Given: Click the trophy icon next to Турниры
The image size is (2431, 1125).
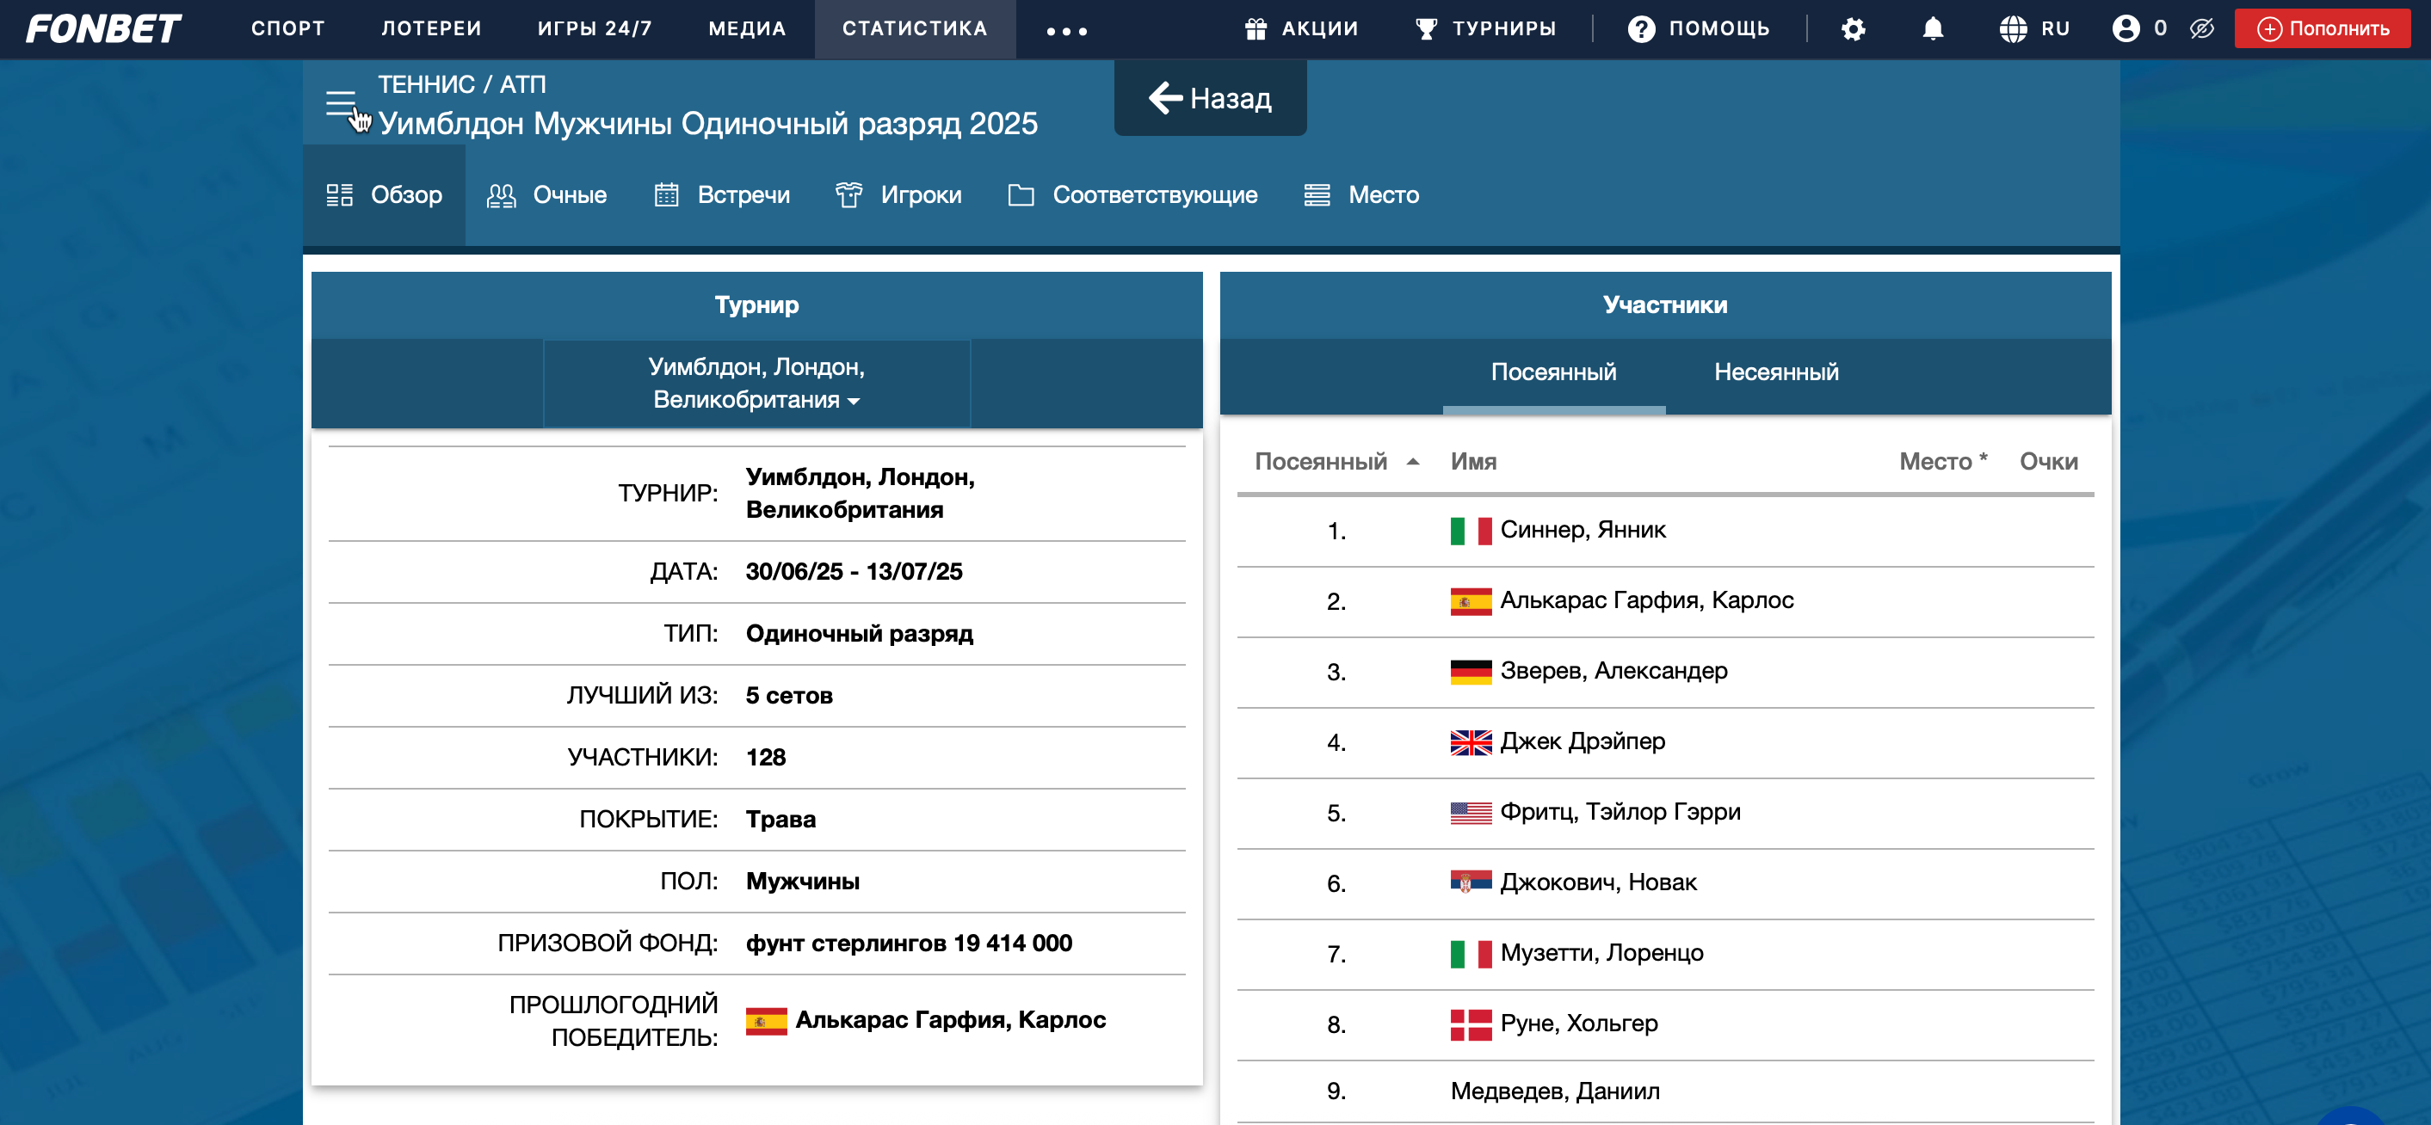Looking at the screenshot, I should coord(1426,29).
